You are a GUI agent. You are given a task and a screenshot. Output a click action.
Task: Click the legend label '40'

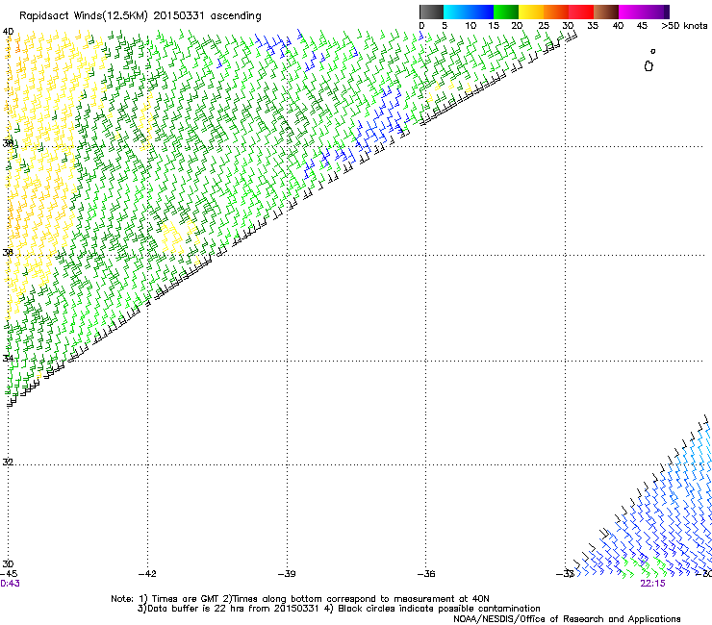click(618, 26)
